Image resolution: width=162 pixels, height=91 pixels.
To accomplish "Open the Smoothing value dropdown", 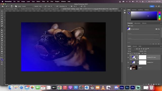I will 69,6.
